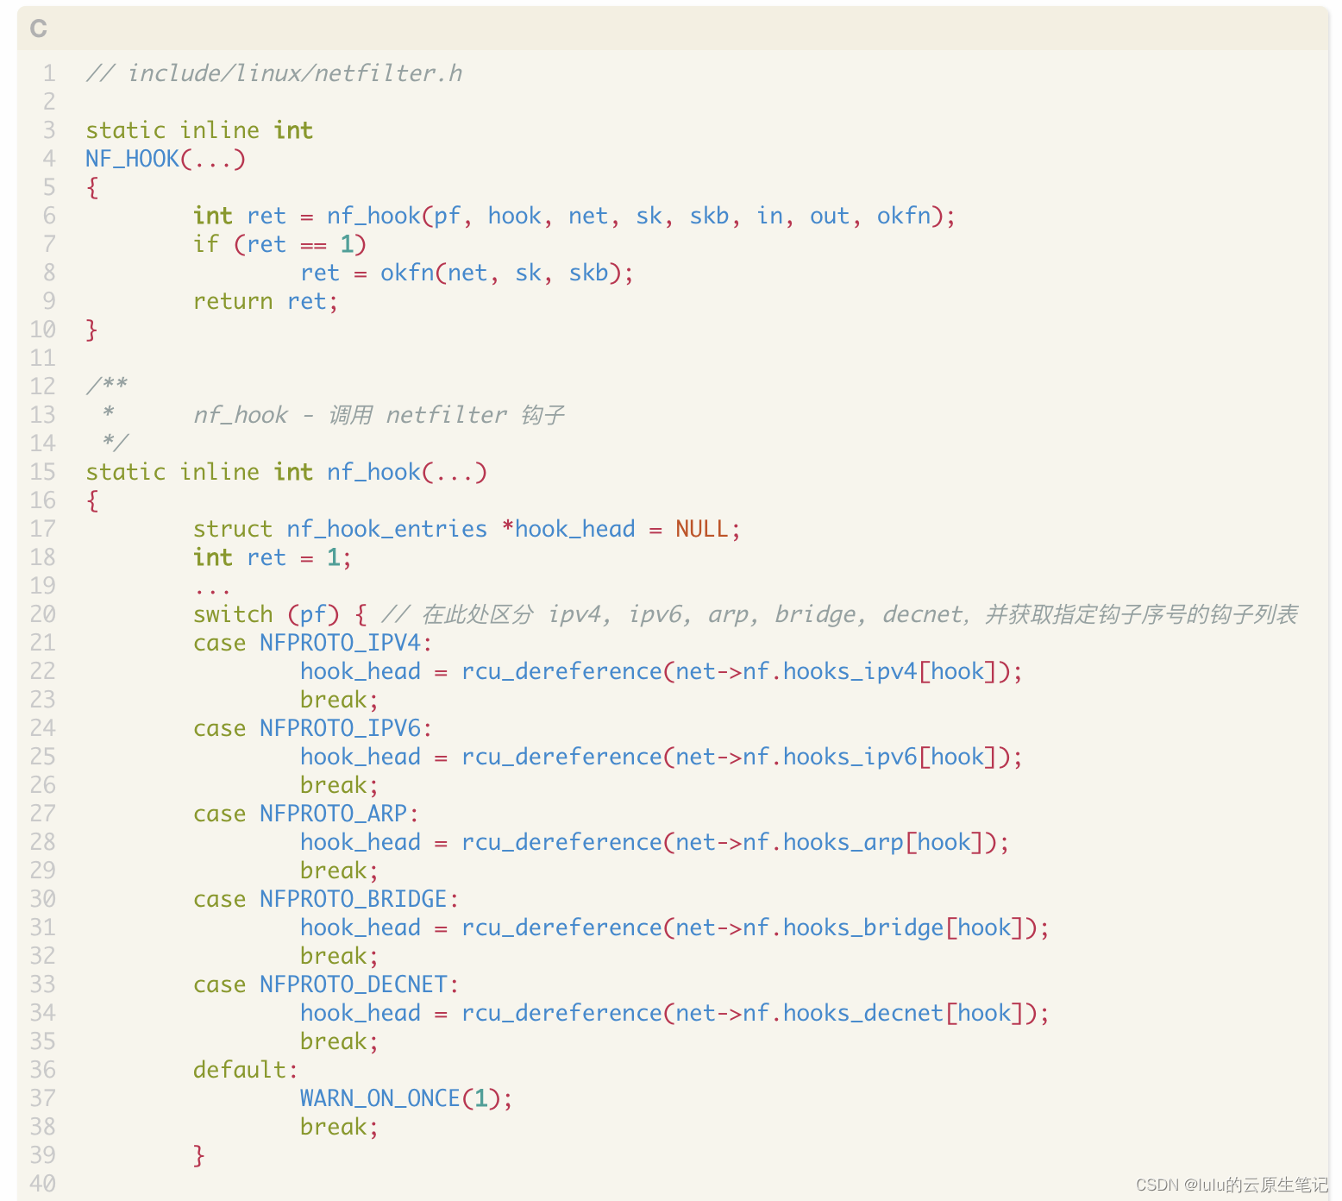This screenshot has height=1201, width=1342.
Task: Click the 'default:' label on line 36
Action: tap(246, 1070)
